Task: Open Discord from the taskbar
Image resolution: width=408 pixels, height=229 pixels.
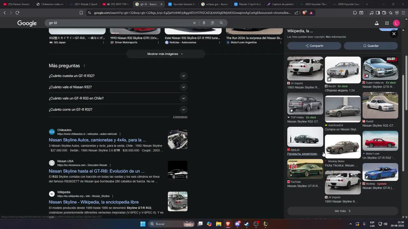Action: [237, 224]
